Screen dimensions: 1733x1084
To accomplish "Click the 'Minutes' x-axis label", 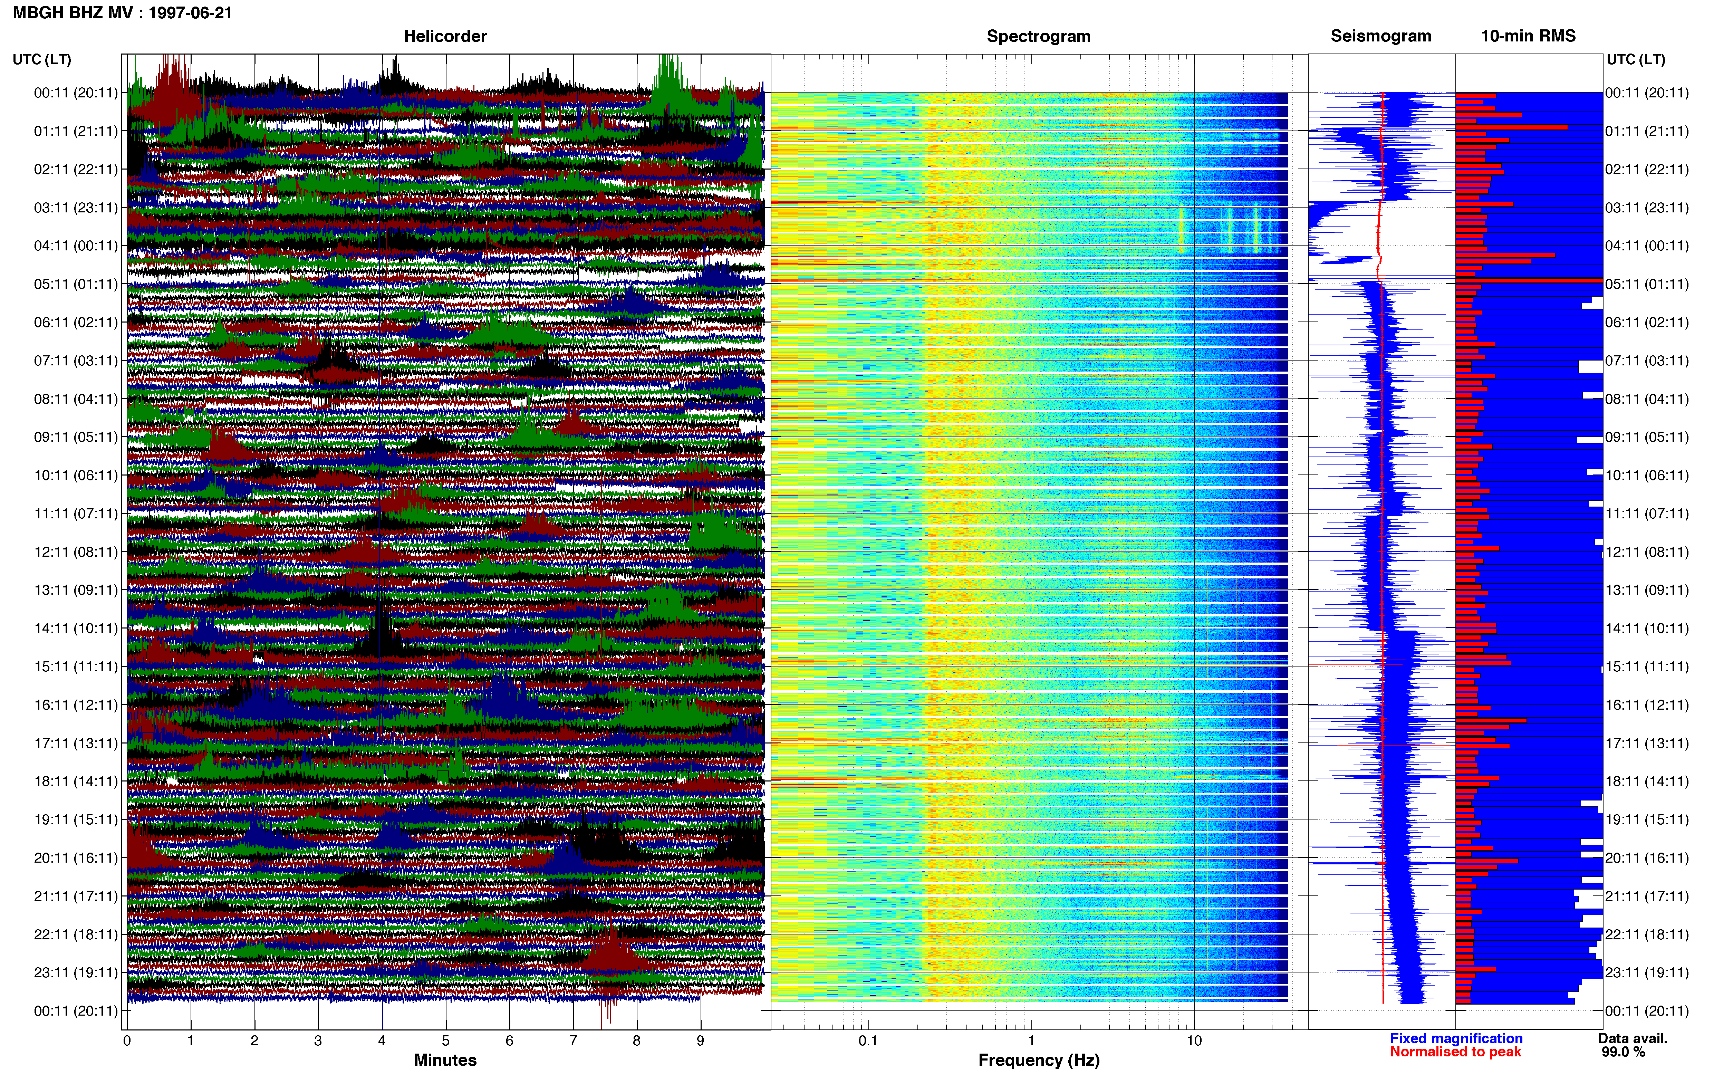I will [x=445, y=1060].
